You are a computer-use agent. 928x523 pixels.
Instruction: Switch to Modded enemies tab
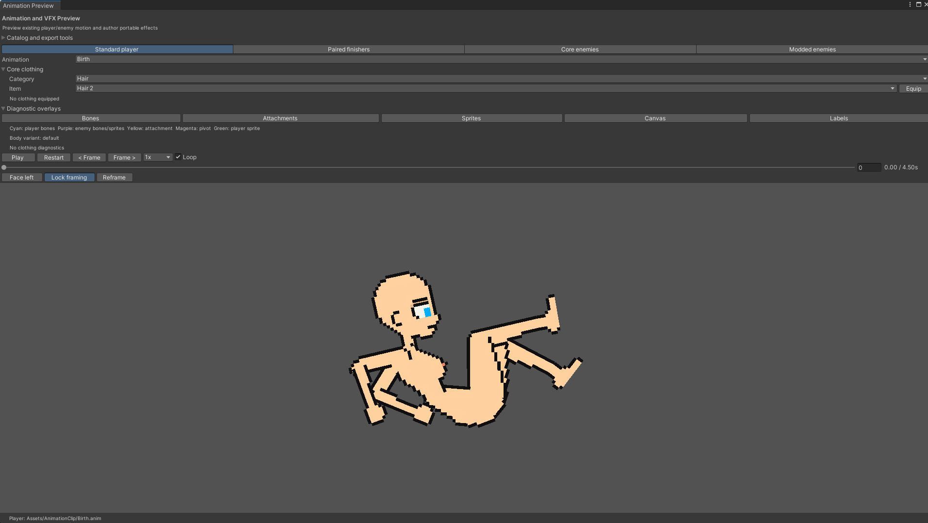812,49
